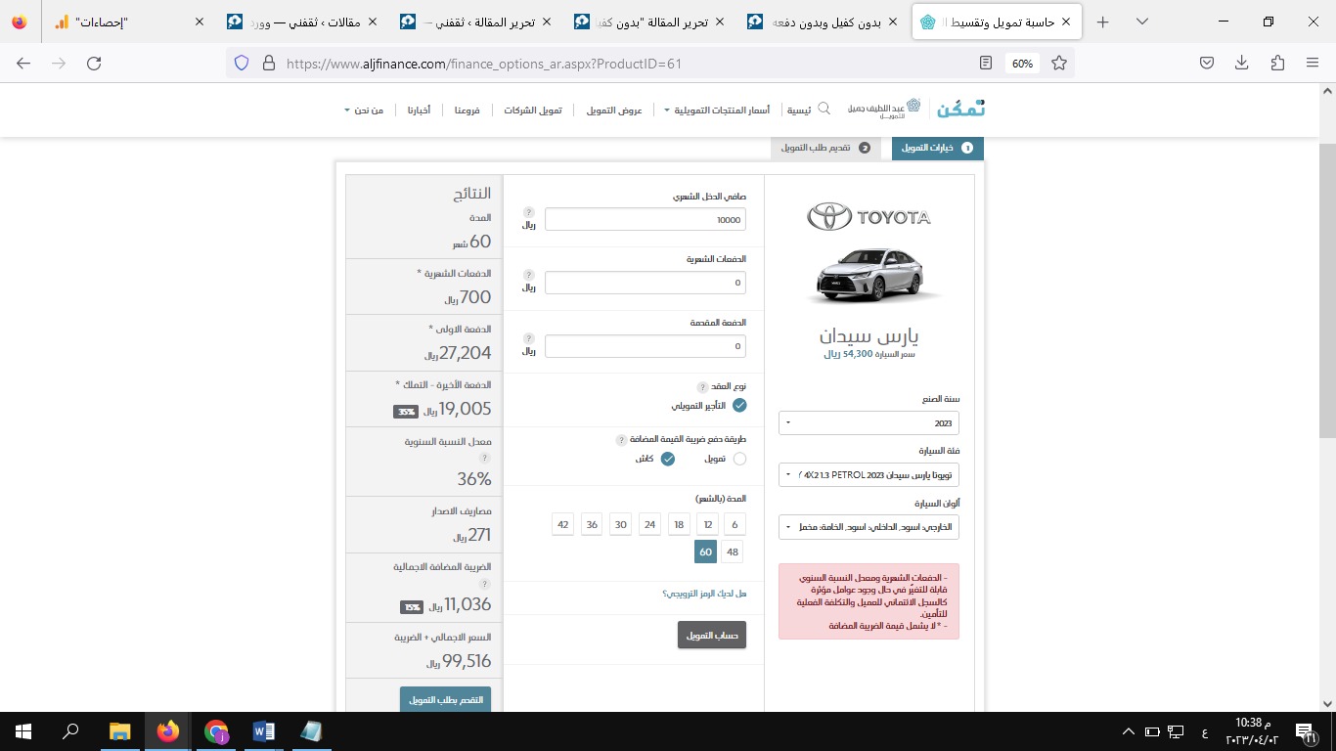This screenshot has height=751, width=1336.
Task: Open a new browser tab
Action: [1103, 22]
